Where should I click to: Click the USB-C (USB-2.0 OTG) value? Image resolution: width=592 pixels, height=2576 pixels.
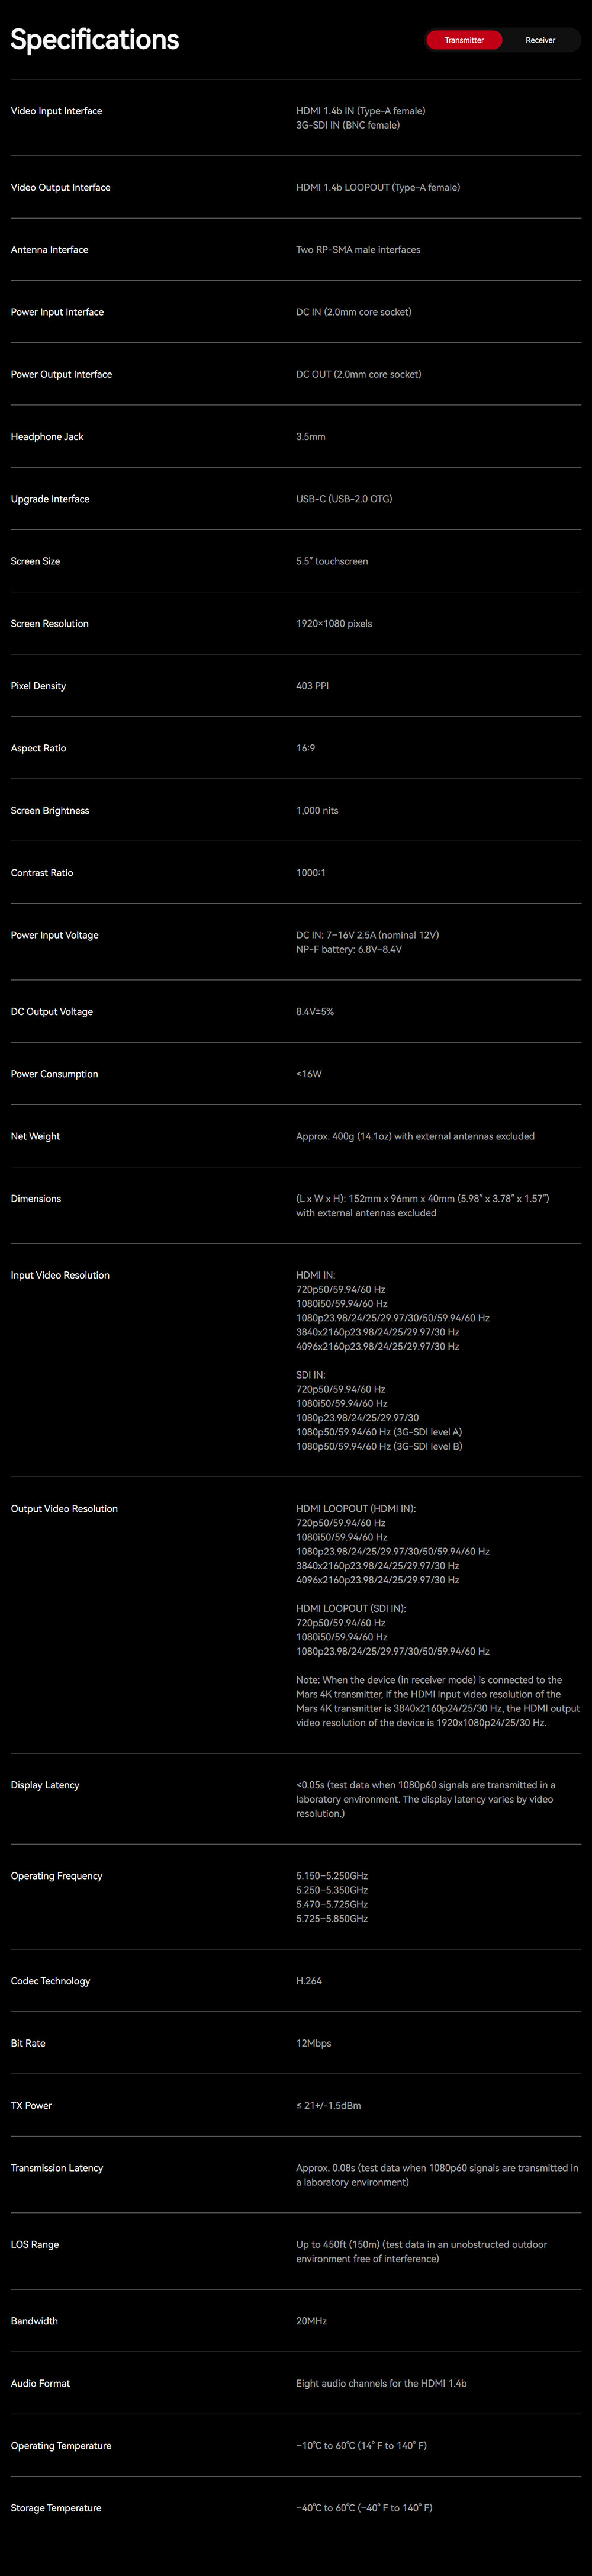point(343,499)
